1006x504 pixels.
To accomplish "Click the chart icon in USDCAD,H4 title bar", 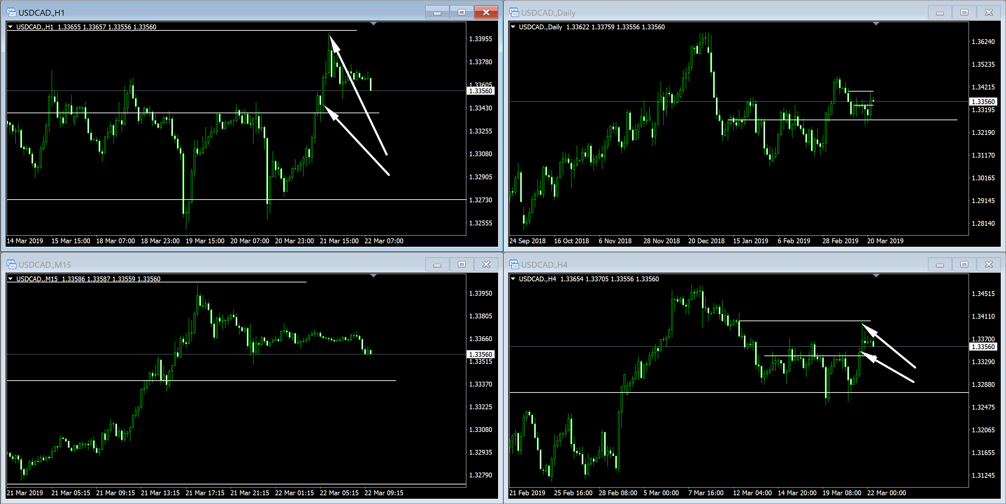I will click(514, 264).
